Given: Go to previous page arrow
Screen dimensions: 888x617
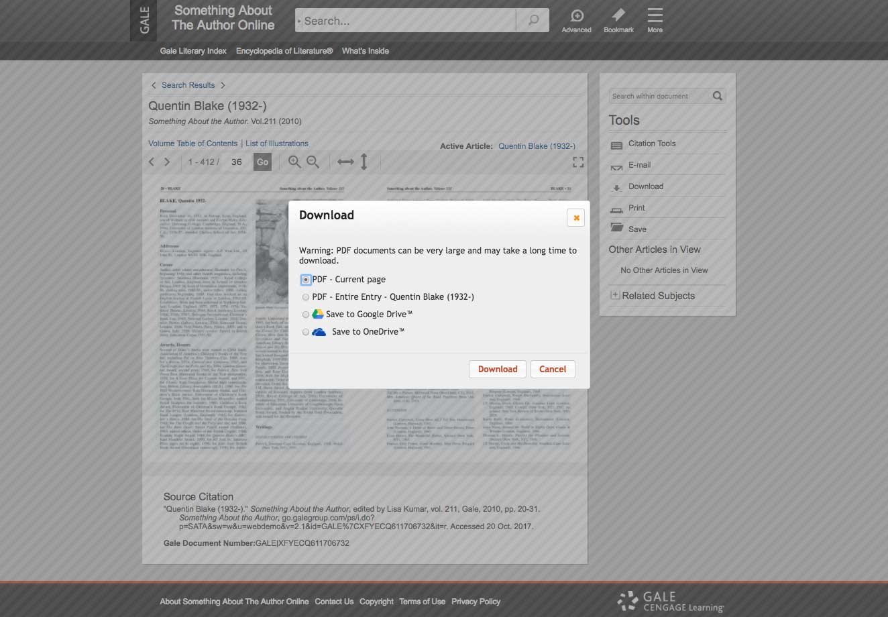Looking at the screenshot, I should [x=152, y=162].
